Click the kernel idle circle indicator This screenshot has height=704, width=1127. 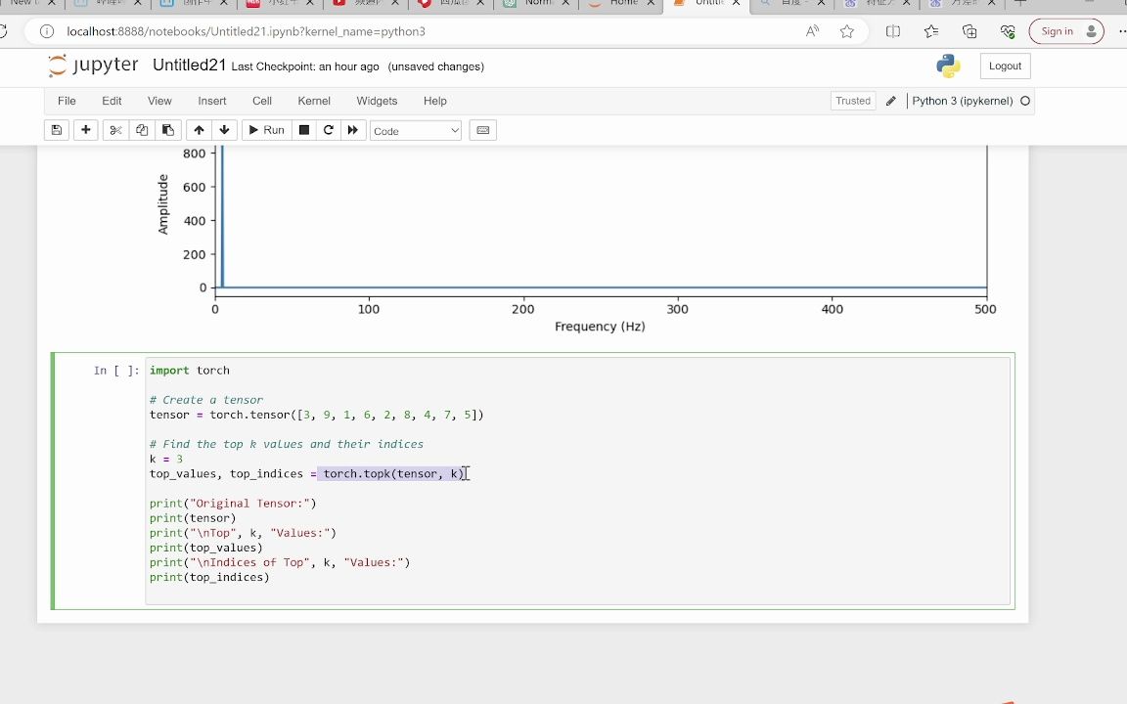coord(1025,102)
